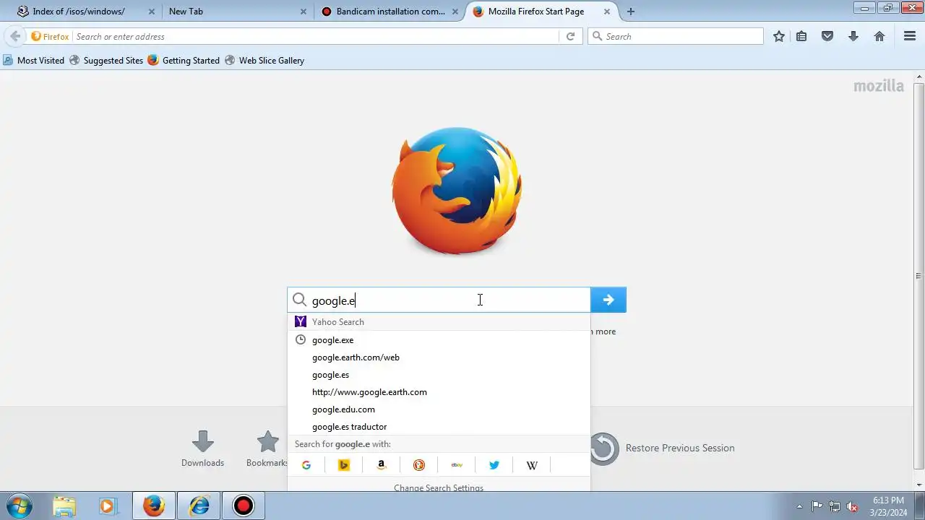
Task: Show bookmarks list icon in toolbar
Action: pos(801,36)
